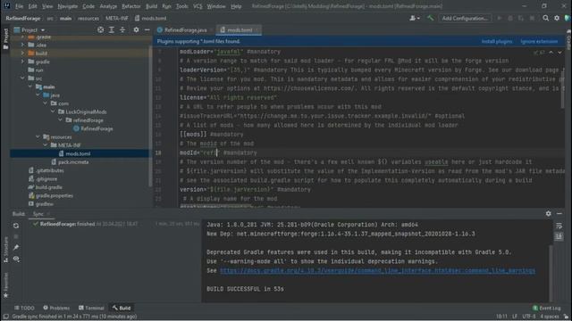Collapse the resources folder
The height and width of the screenshot is (321, 572).
pos(38,136)
